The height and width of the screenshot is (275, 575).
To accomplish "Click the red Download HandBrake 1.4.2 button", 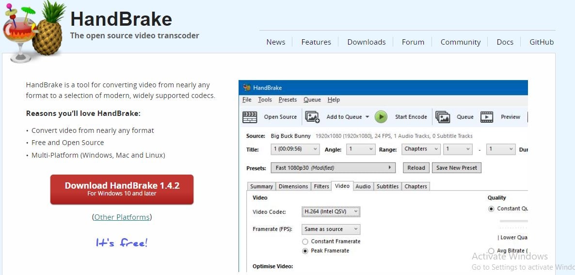I will click(x=122, y=189).
